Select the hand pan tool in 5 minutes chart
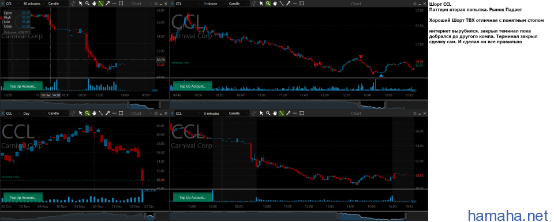This screenshot has width=554, height=222. tap(275, 113)
